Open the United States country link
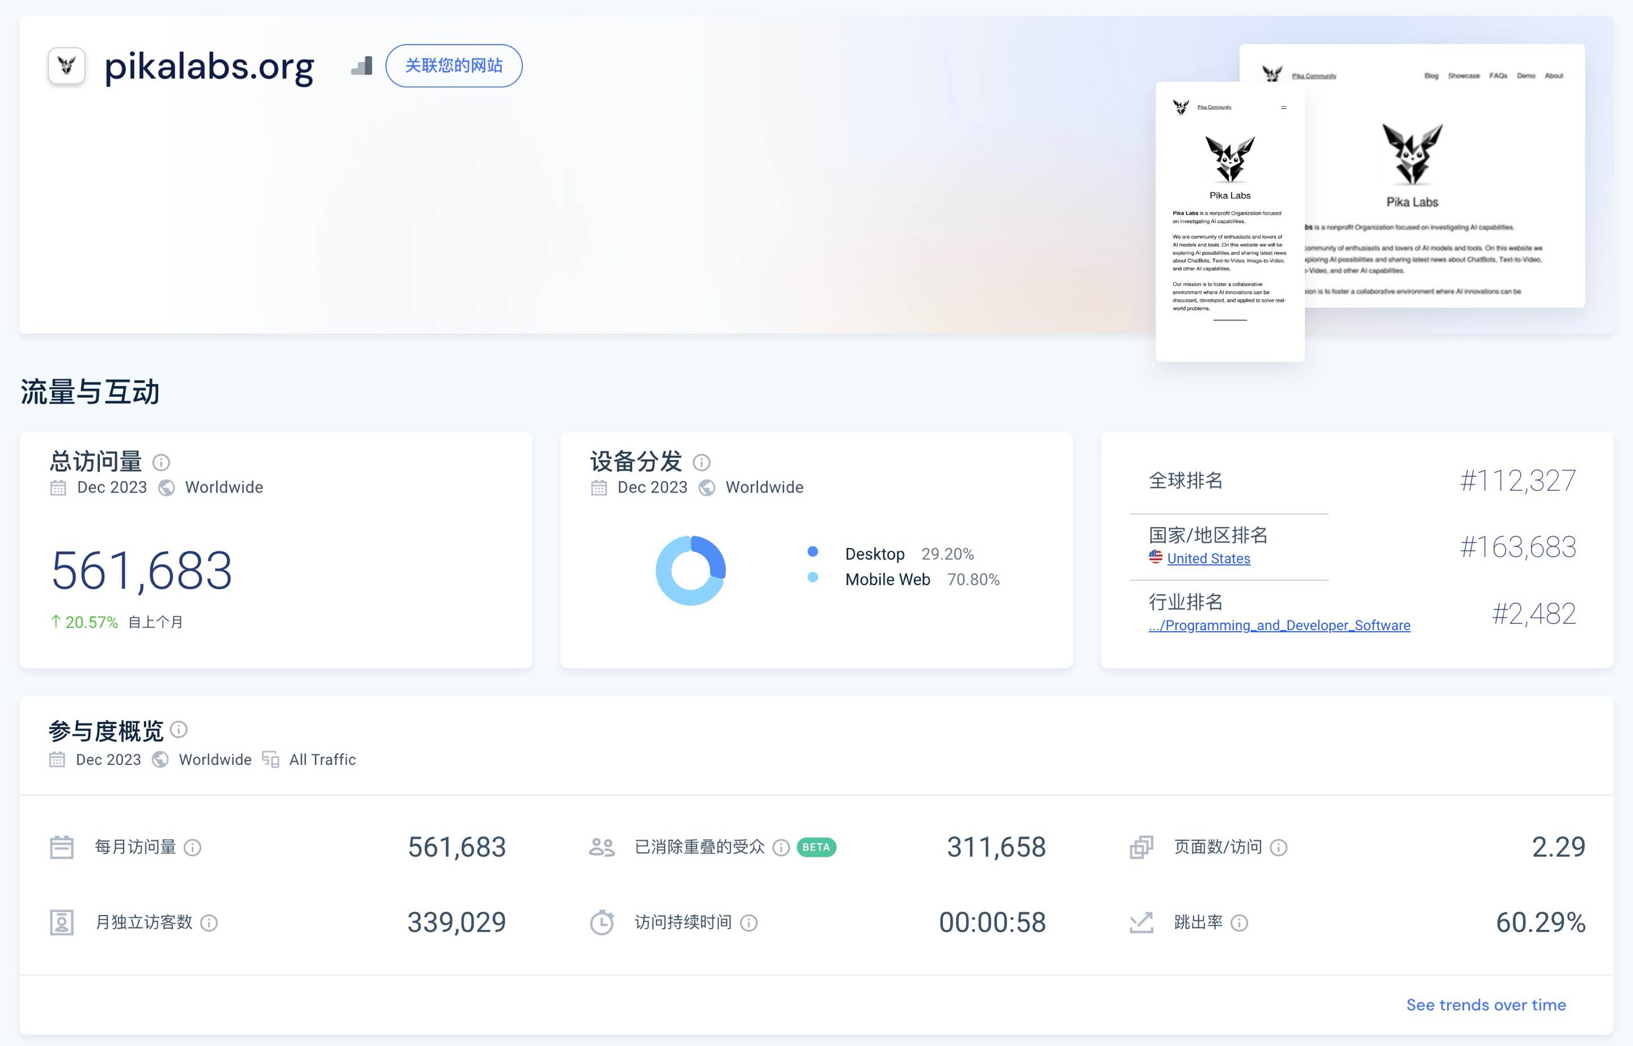The image size is (1633, 1046). pyautogui.click(x=1208, y=558)
